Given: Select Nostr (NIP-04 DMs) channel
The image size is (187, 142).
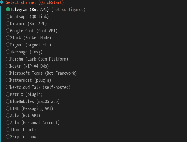Looking at the screenshot, I should (8, 66).
